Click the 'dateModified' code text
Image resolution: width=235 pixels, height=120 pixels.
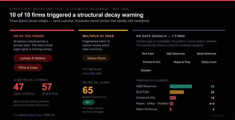(x=32, y=115)
